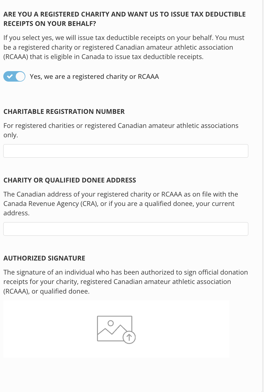
Task: Click the 'Charitable Registration Number' heading
Action: tap(64, 111)
